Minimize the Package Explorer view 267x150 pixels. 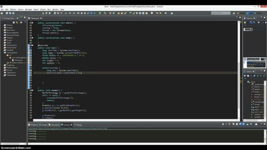click(x=21, y=17)
